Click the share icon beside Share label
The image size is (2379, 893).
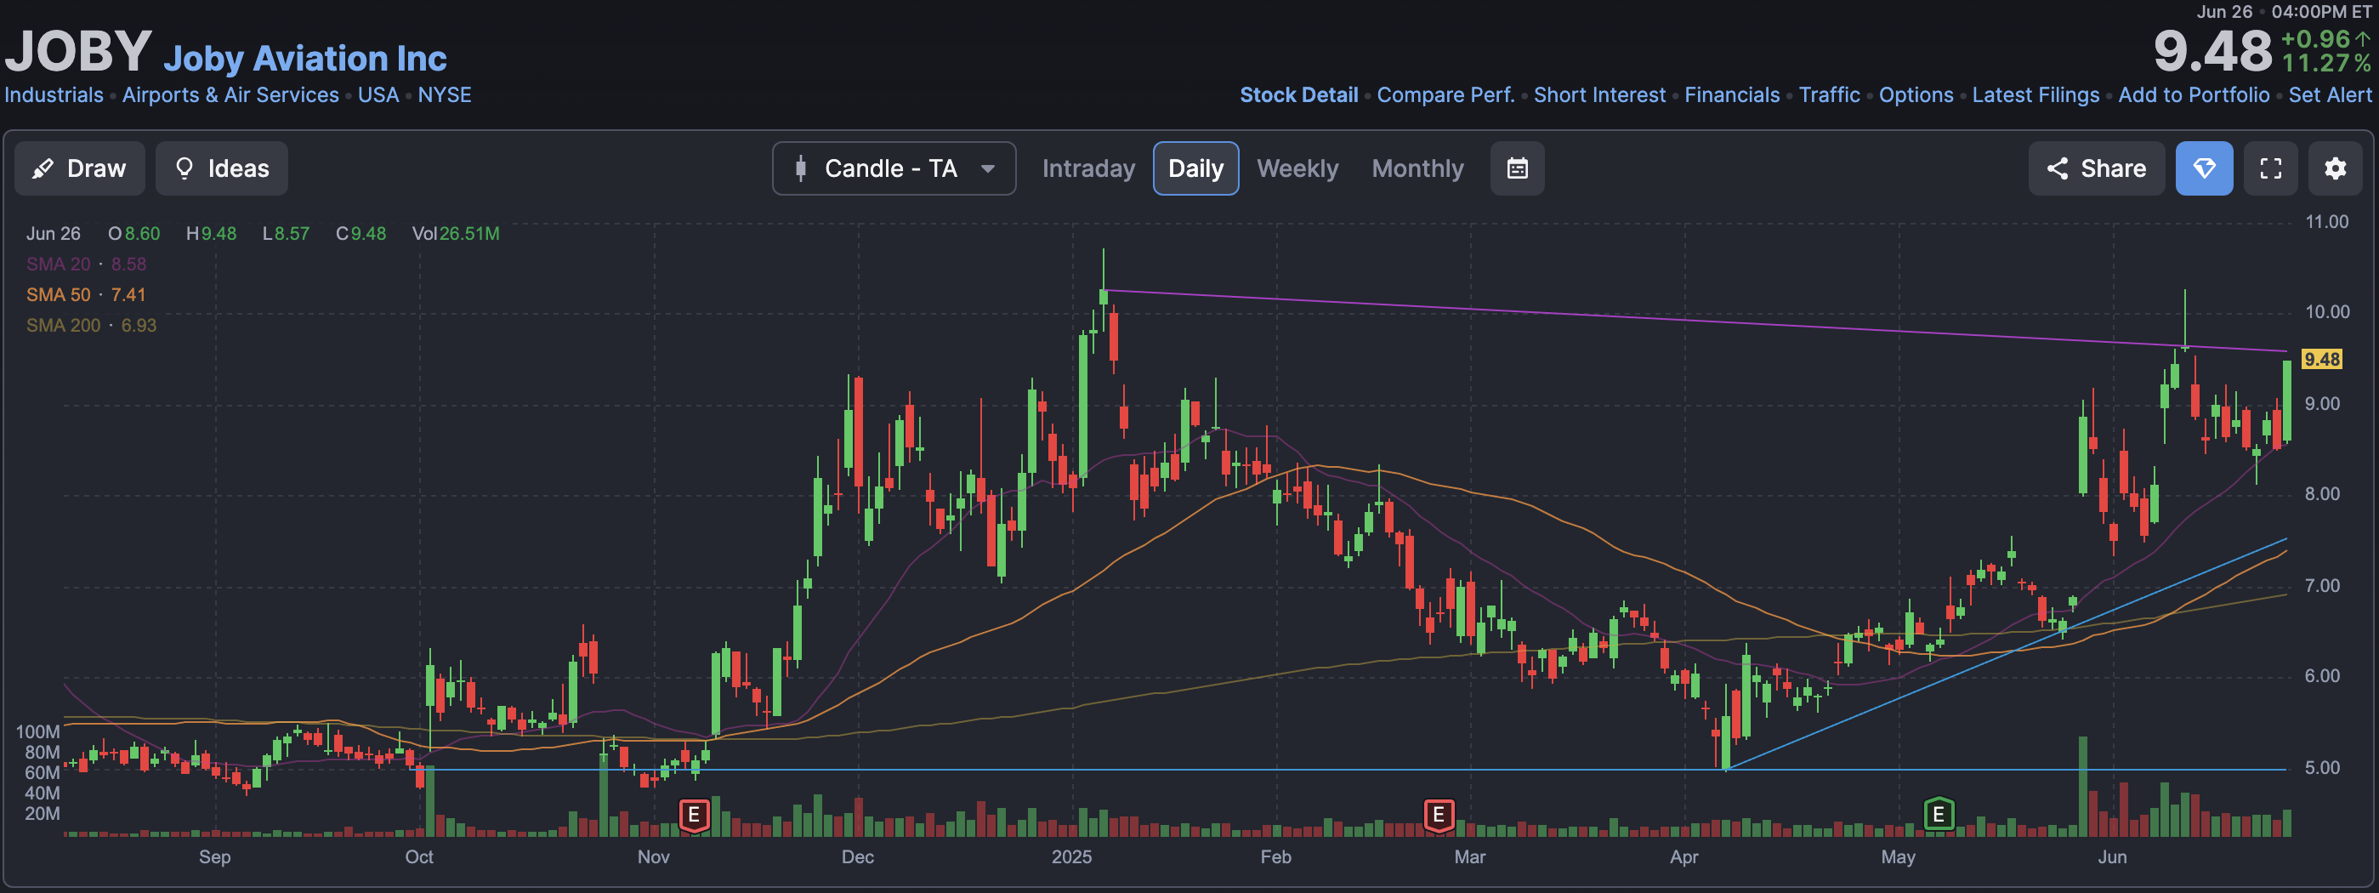(x=2057, y=168)
